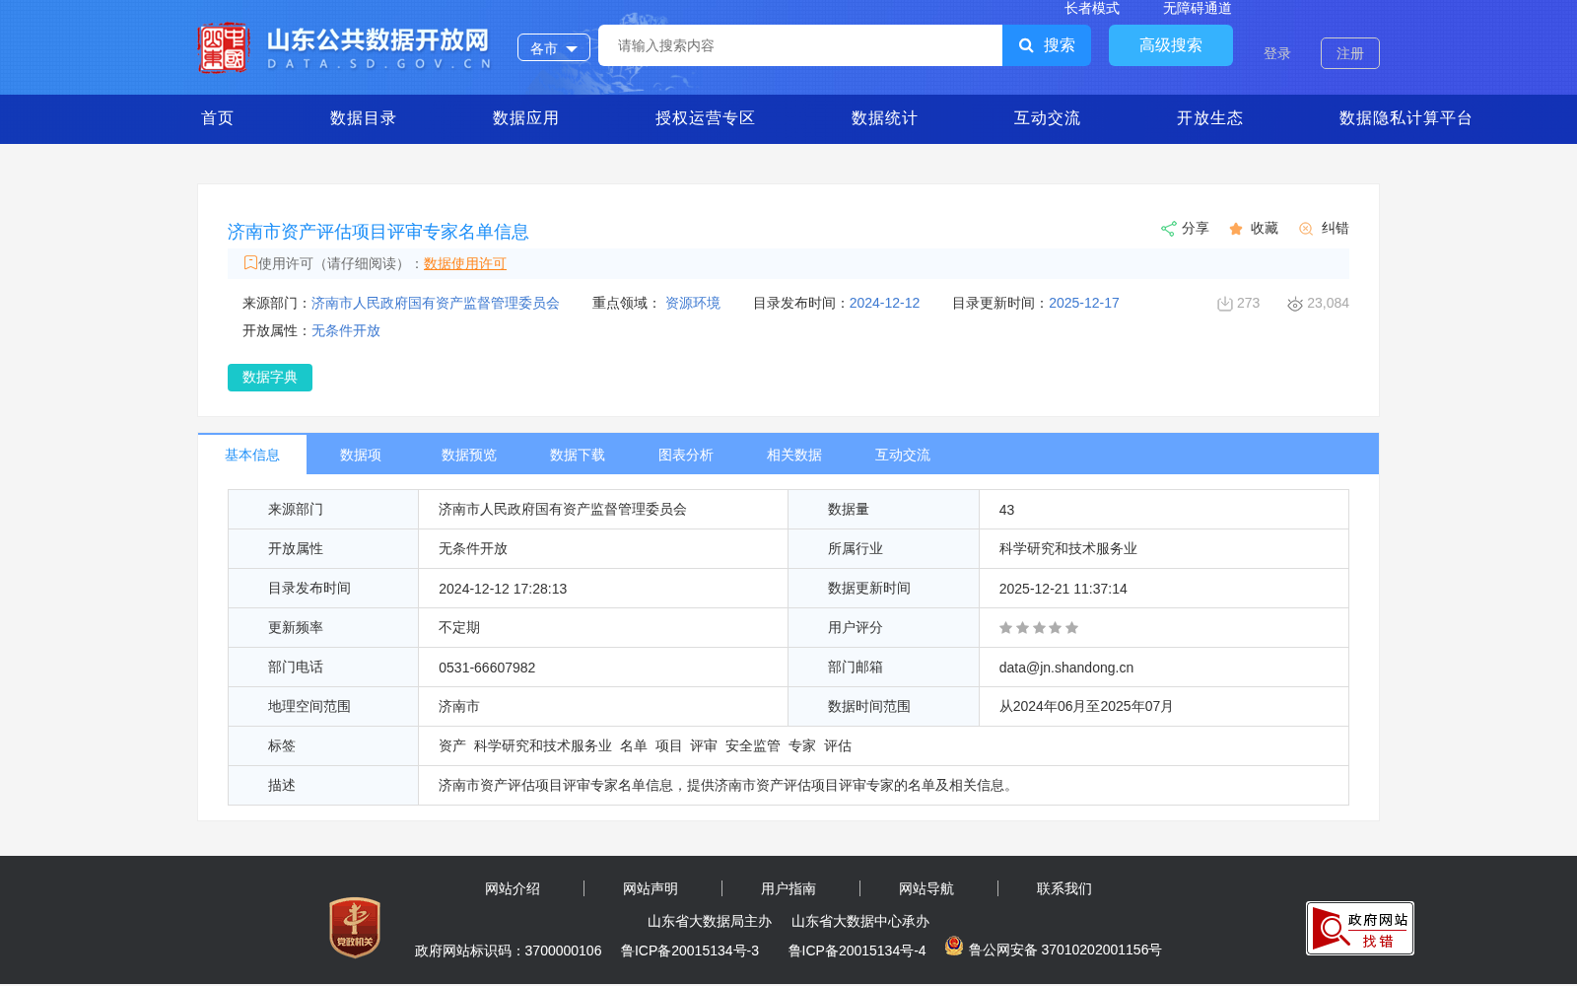Open 联系我们 footer link
Screen dimensions: 1577x986
click(x=1064, y=889)
